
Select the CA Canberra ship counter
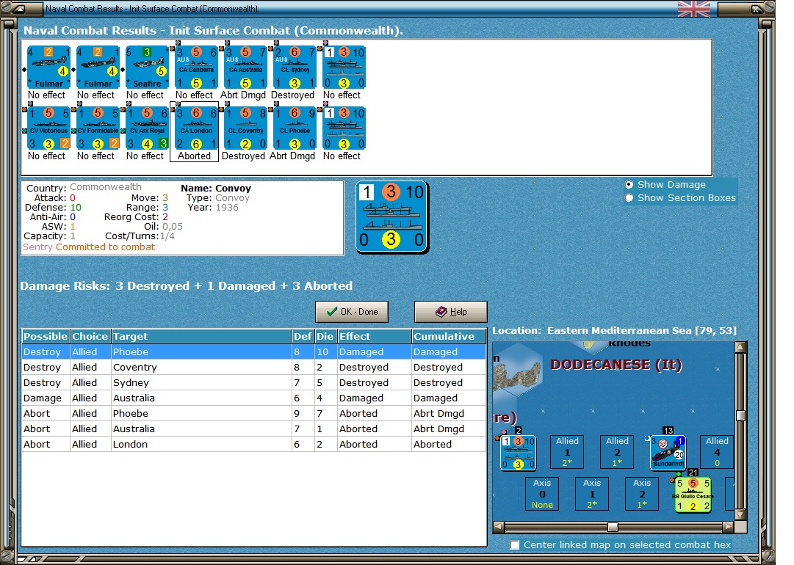point(196,68)
